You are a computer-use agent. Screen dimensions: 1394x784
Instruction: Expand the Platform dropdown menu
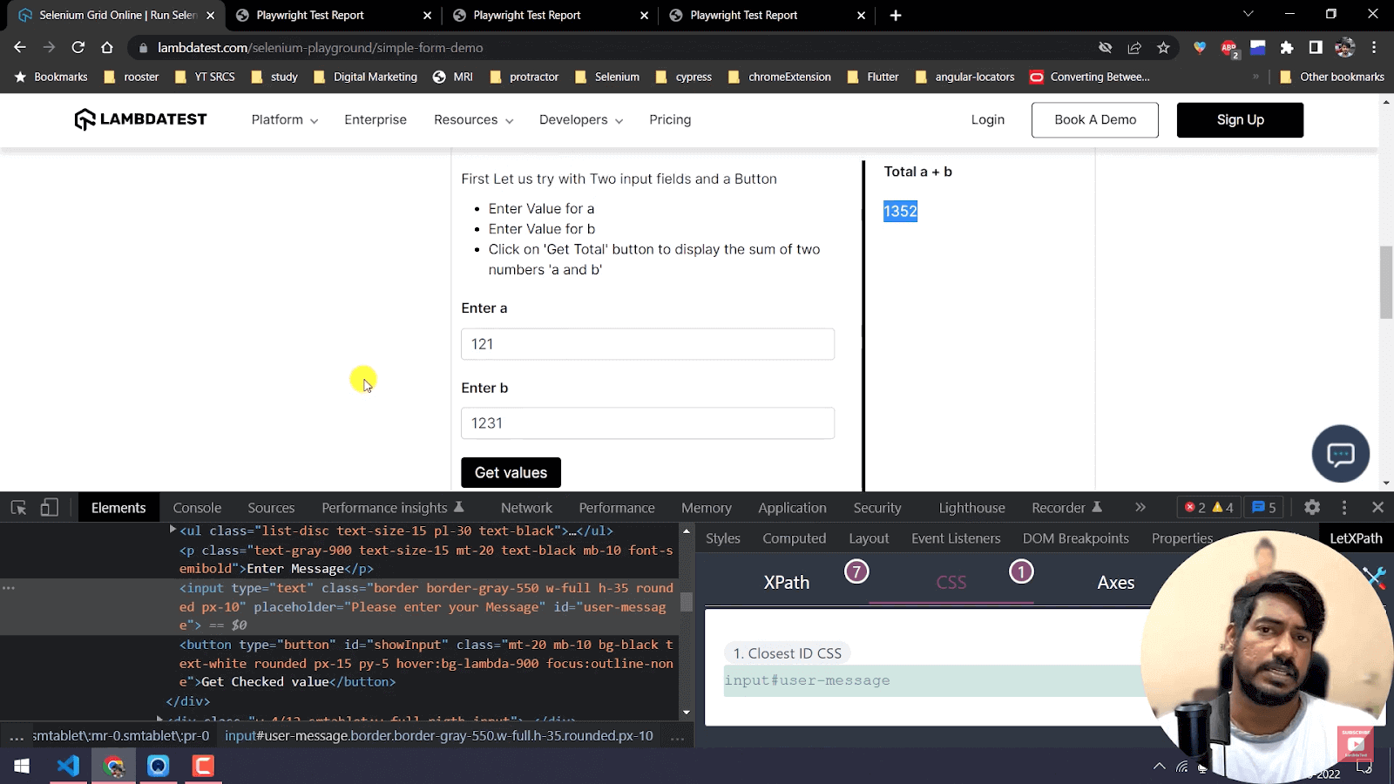284,119
